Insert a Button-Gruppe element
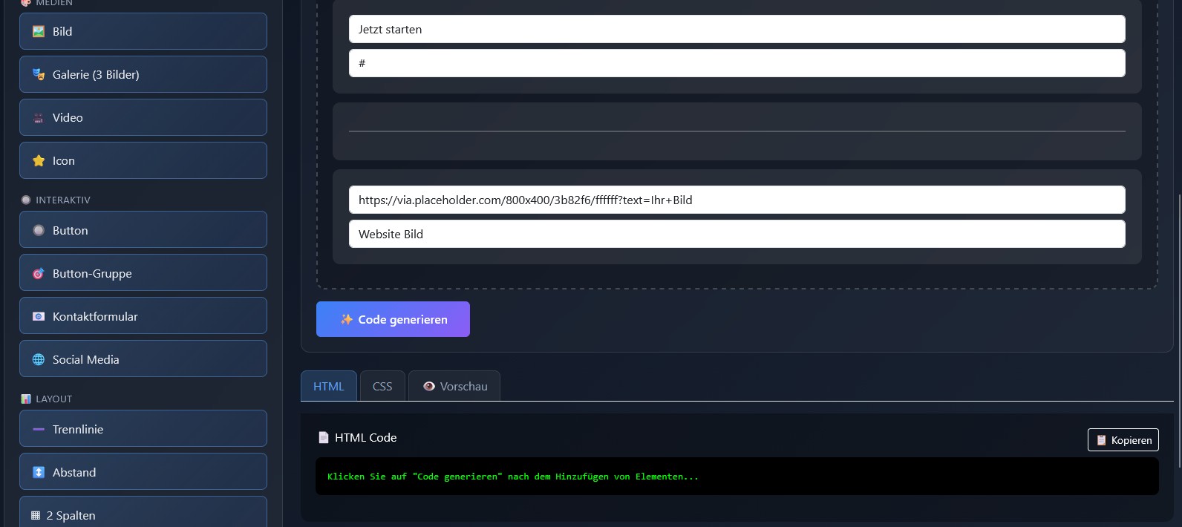 pos(143,273)
